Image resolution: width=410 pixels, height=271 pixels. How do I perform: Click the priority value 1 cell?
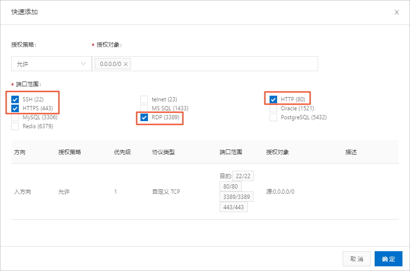click(x=115, y=192)
